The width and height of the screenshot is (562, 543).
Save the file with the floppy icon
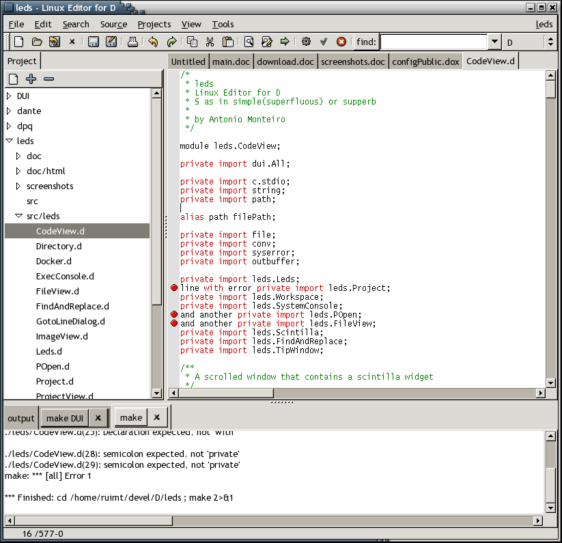click(x=93, y=42)
